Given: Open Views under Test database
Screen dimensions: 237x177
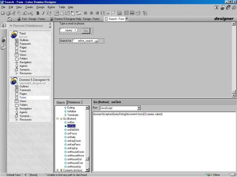Looking at the screenshot, I should coord(23,55).
